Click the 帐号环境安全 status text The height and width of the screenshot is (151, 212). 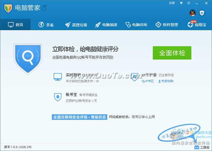click(88, 95)
